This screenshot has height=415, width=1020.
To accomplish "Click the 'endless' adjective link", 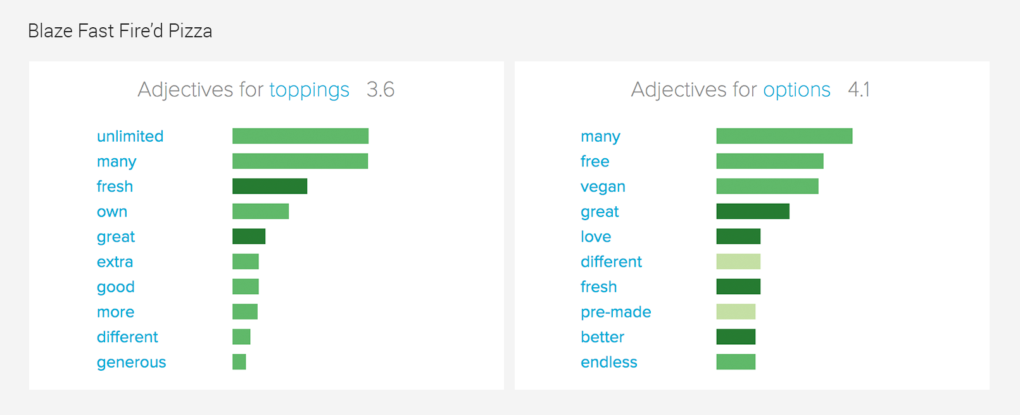I will (608, 362).
